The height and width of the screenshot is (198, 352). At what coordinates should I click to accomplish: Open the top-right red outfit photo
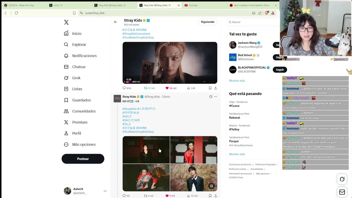point(194,150)
